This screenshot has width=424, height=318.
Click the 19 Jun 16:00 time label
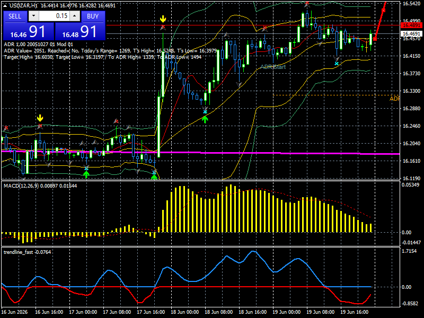354,312
